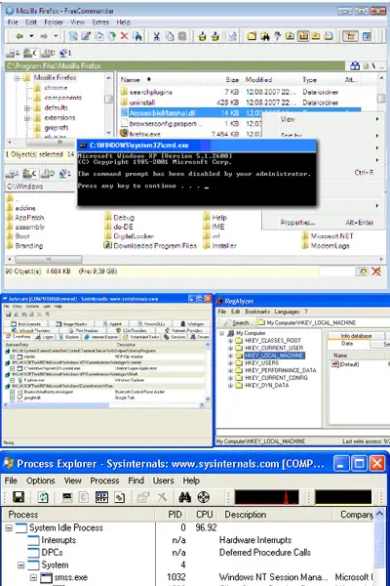Toggle the Explorer.exe checkbox in Autoruns

tap(13, 380)
